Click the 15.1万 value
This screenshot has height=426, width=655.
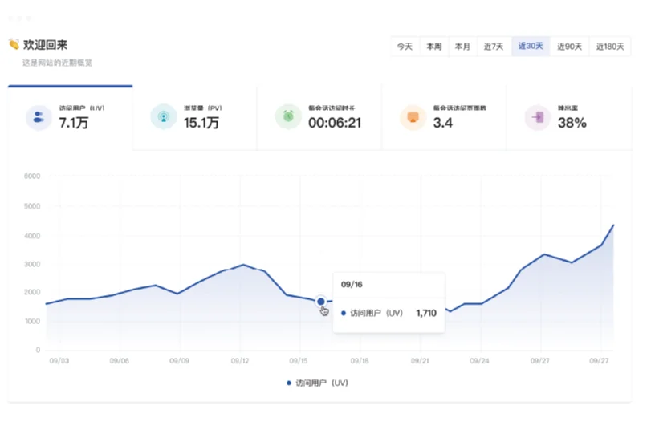pyautogui.click(x=201, y=123)
